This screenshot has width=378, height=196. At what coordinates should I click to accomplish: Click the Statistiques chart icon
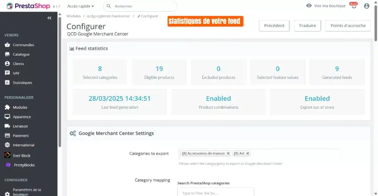coord(7,83)
